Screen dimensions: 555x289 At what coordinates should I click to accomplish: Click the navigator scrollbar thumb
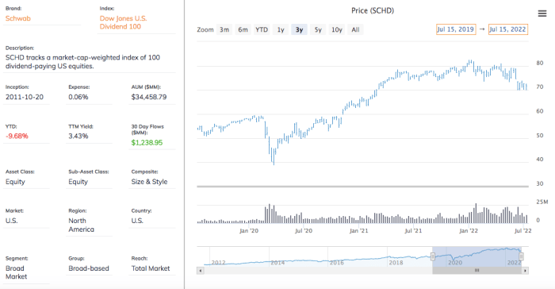pyautogui.click(x=477, y=271)
